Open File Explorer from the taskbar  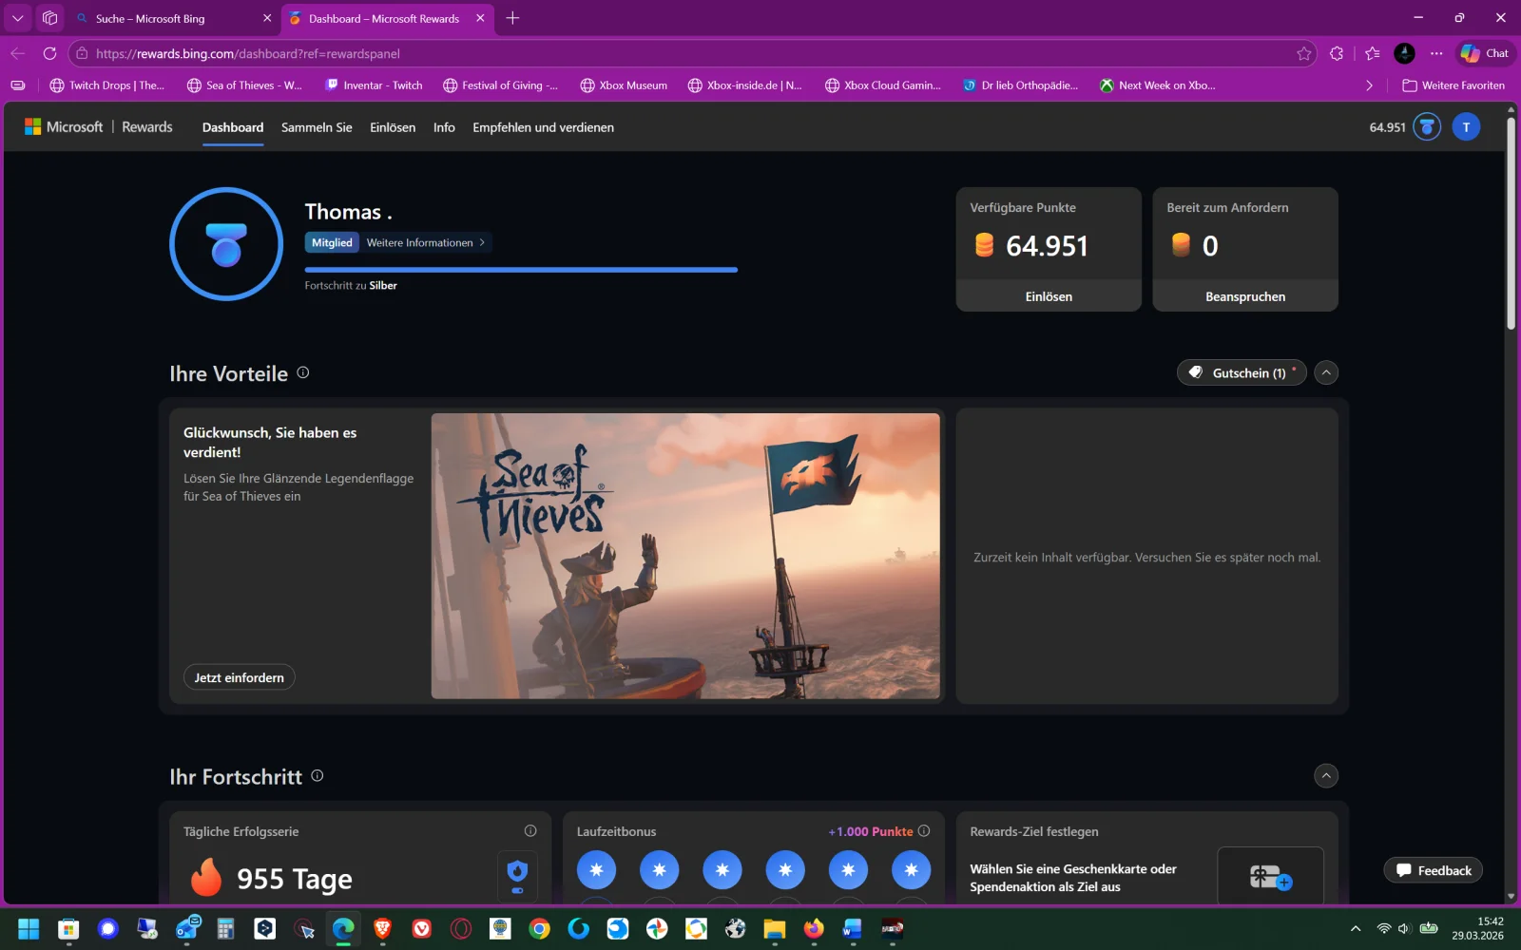[774, 928]
